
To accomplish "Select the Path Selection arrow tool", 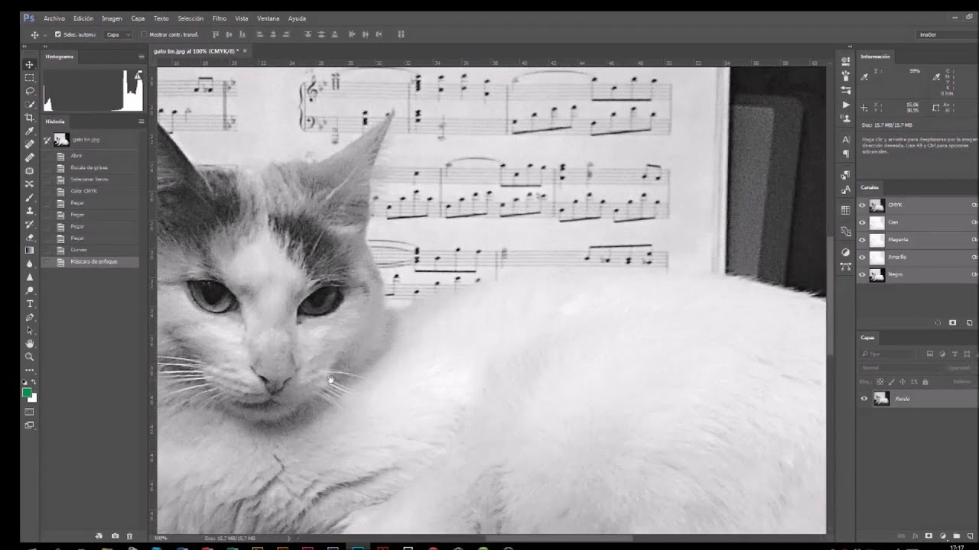I will (x=30, y=330).
